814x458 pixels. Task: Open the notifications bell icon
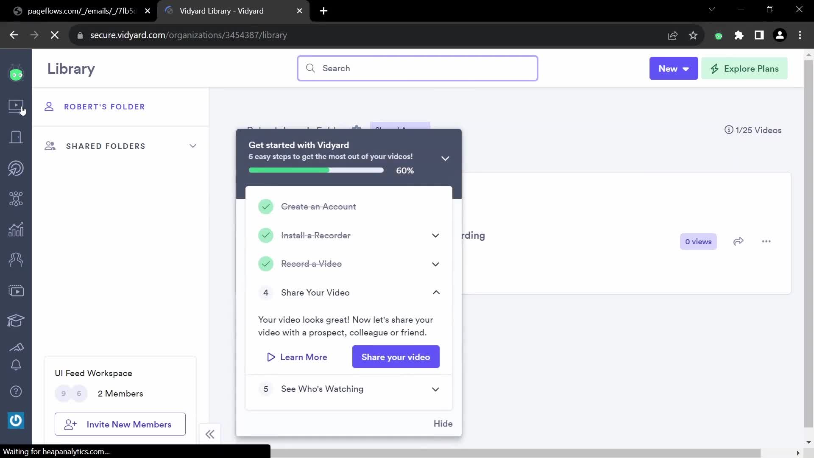point(16,365)
